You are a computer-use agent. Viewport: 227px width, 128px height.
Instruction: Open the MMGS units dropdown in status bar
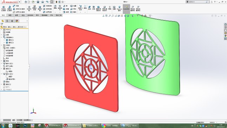(217, 122)
